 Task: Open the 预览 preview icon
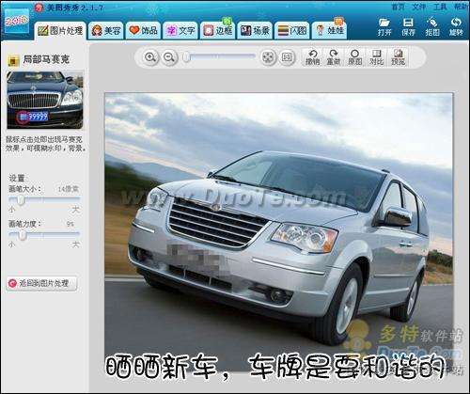point(398,57)
